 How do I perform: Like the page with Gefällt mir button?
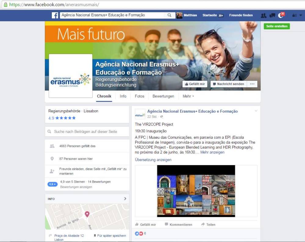[x=195, y=84]
